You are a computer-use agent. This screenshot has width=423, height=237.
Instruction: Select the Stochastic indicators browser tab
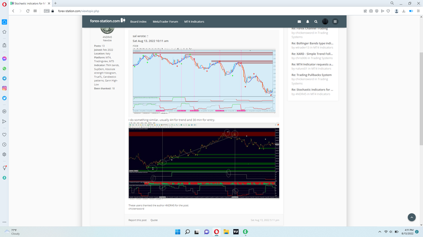30,4
